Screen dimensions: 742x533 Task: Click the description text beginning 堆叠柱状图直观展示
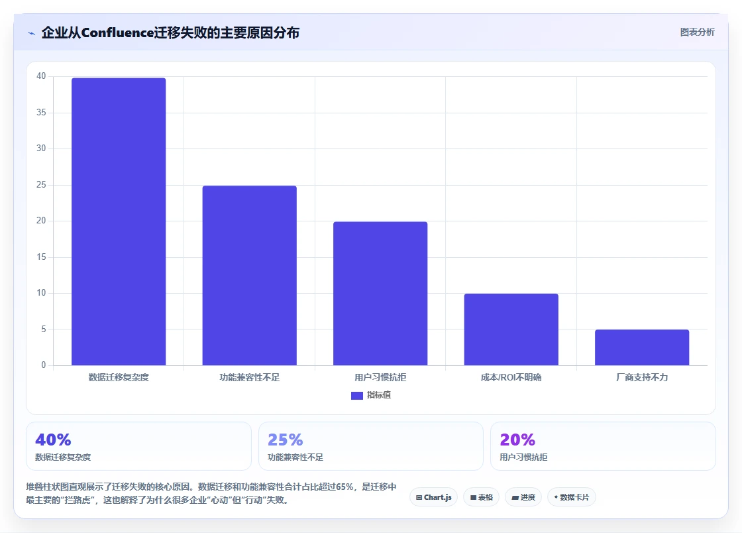(x=211, y=493)
